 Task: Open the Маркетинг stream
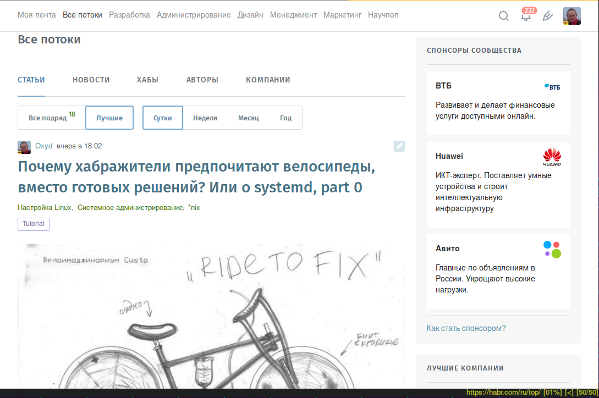coord(342,15)
